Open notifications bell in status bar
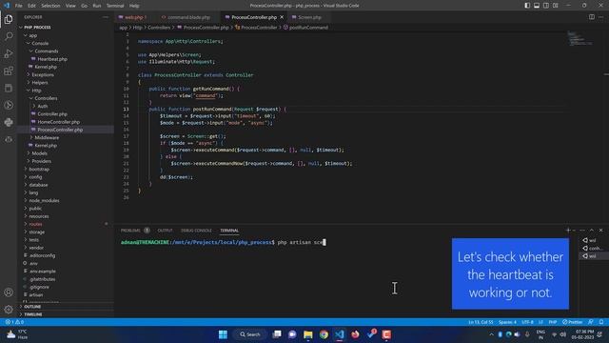The height and width of the screenshot is (343, 609). [x=601, y=322]
